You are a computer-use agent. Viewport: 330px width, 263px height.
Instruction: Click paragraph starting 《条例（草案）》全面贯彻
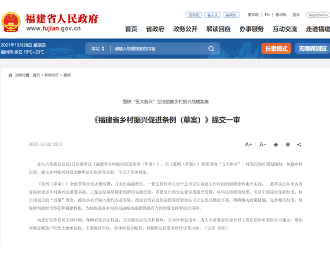tap(166, 196)
